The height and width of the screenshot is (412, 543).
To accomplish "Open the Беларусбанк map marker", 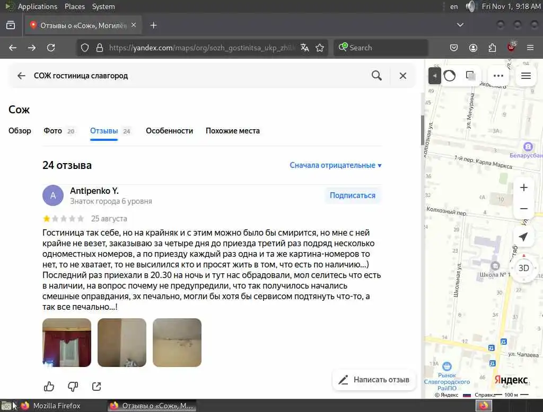I will (x=528, y=147).
